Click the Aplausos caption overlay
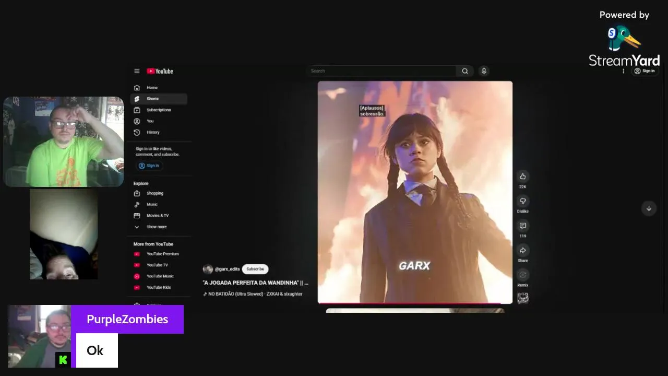Viewport: 668px width, 376px height. coord(372,111)
